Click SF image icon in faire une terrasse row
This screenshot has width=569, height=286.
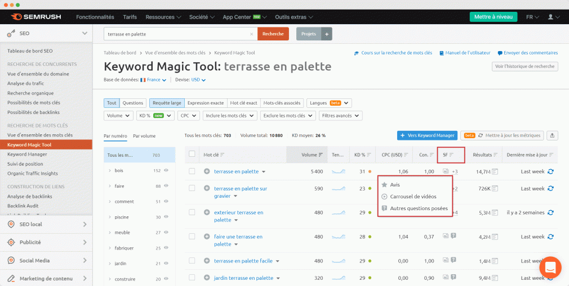pyautogui.click(x=446, y=235)
